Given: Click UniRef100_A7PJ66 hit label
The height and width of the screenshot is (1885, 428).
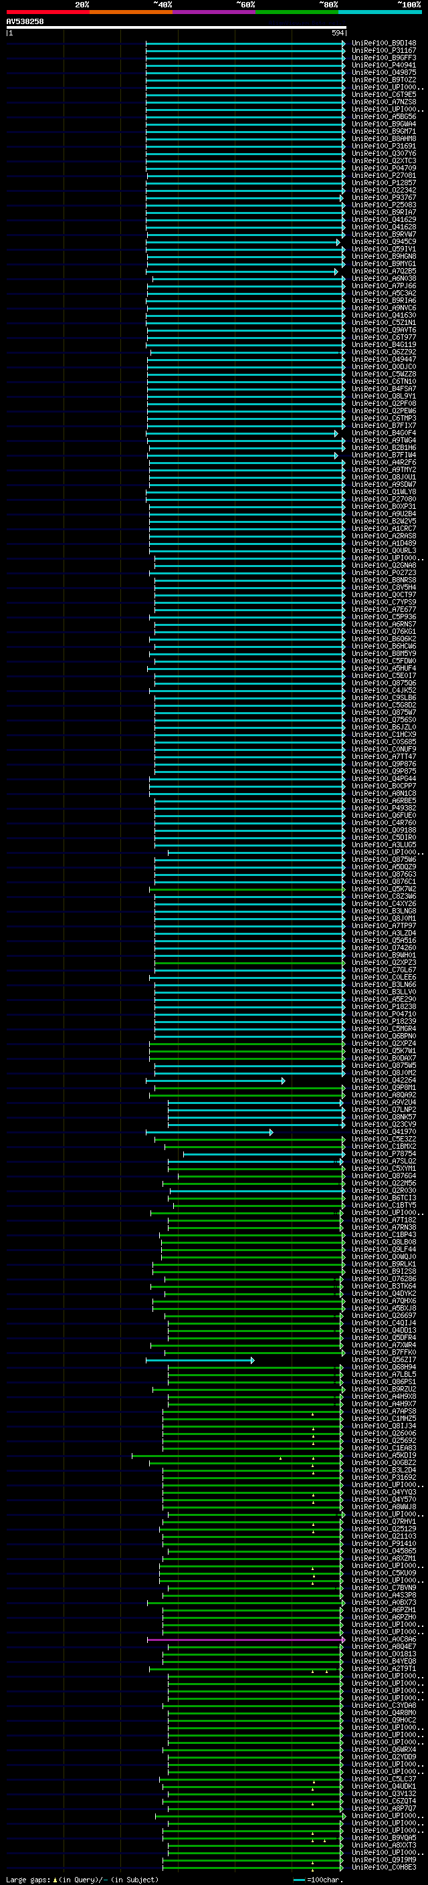Looking at the screenshot, I should tap(383, 286).
